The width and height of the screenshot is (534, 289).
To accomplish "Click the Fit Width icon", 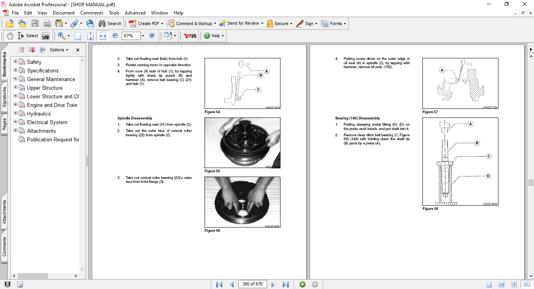I will click(103, 36).
